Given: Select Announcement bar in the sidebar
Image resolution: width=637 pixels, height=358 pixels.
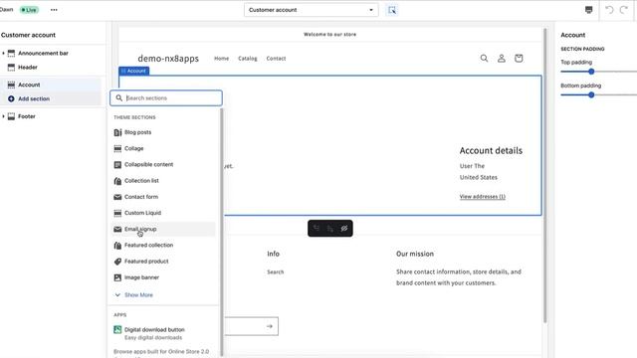Looking at the screenshot, I should (43, 53).
